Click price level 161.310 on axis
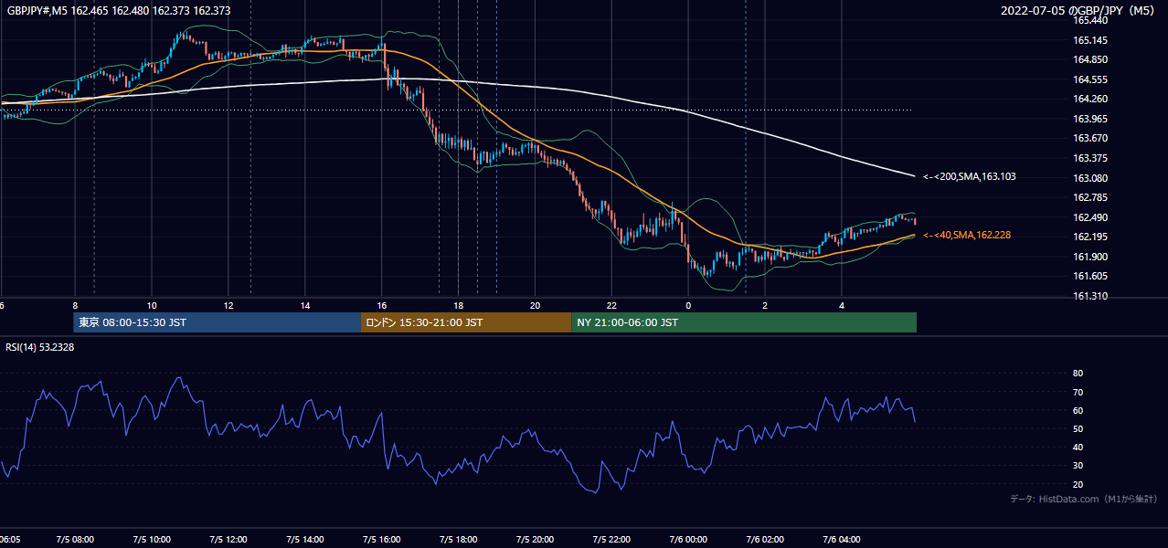The width and height of the screenshot is (1168, 548). [x=1089, y=296]
